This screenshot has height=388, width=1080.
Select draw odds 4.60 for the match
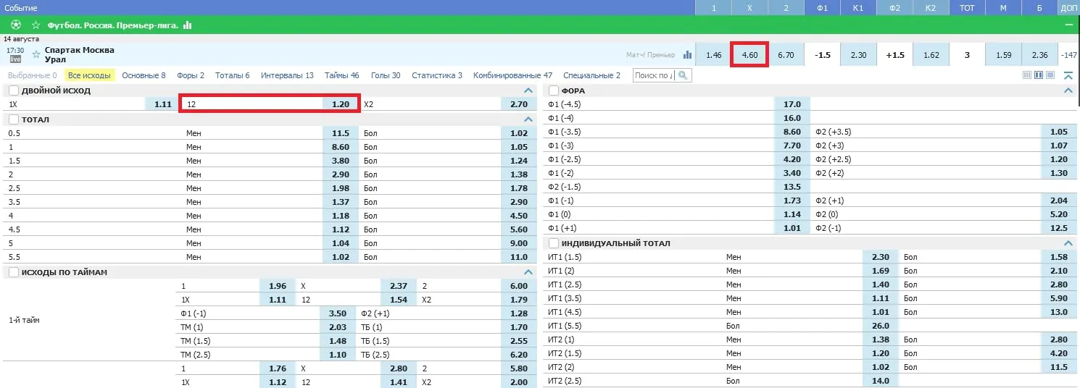pos(749,55)
